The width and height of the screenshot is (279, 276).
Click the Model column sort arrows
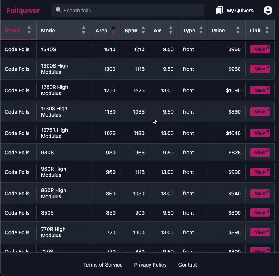tap(84, 30)
